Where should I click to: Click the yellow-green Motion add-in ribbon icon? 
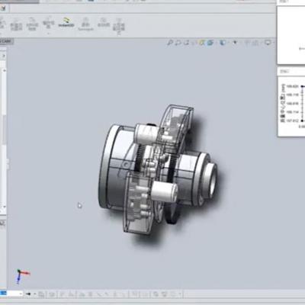(66, 22)
